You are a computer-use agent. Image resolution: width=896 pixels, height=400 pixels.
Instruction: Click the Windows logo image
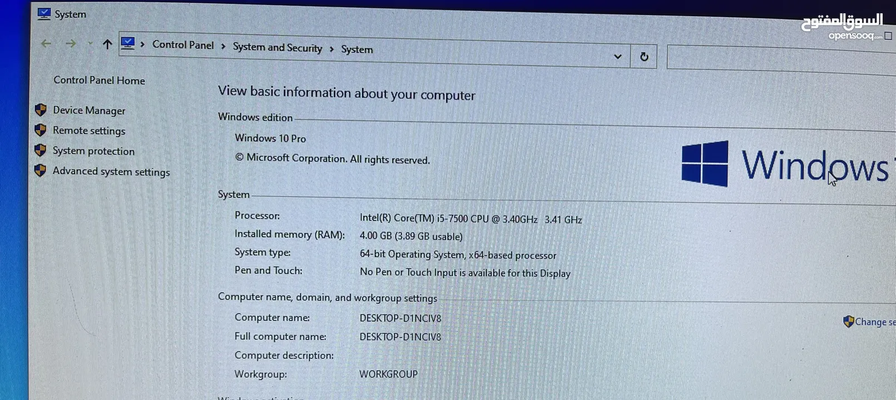[x=705, y=164]
